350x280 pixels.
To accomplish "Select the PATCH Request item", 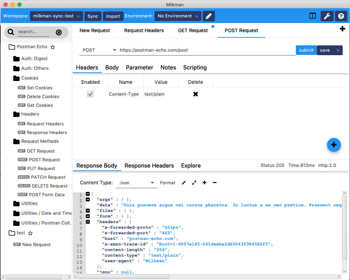I will [x=42, y=177].
